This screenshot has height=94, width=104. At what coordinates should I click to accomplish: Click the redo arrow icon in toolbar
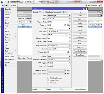[6, 5]
